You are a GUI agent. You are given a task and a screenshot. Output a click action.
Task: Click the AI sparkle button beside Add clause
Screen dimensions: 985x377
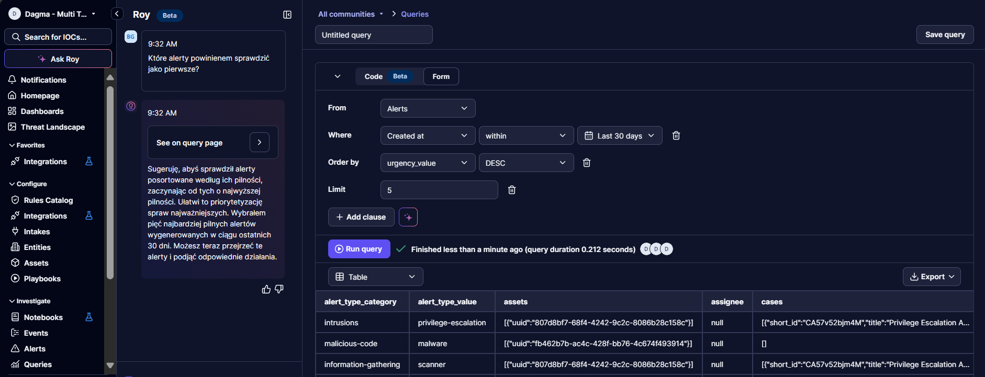[x=408, y=217]
